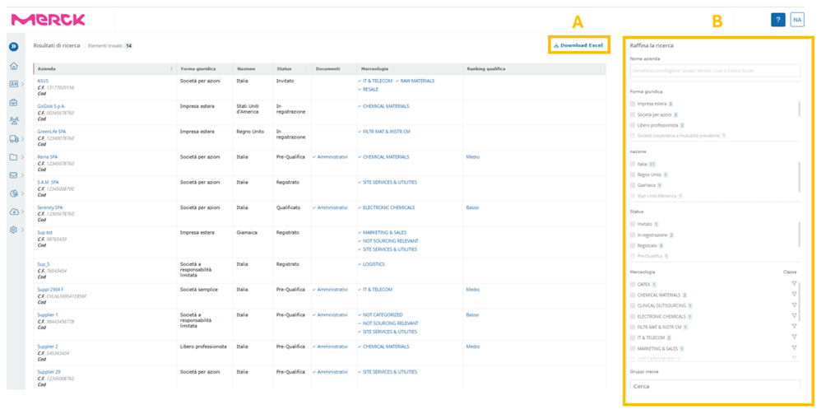The height and width of the screenshot is (414, 826).
Task: Sort by Ranking qualifica column arrow
Action: [600, 69]
